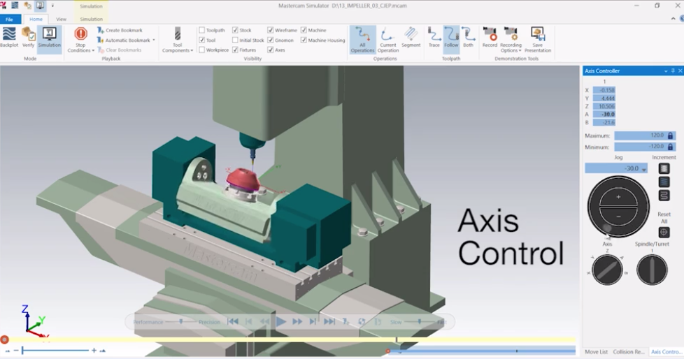Open Axis Controller panel options arrow

tap(666, 71)
